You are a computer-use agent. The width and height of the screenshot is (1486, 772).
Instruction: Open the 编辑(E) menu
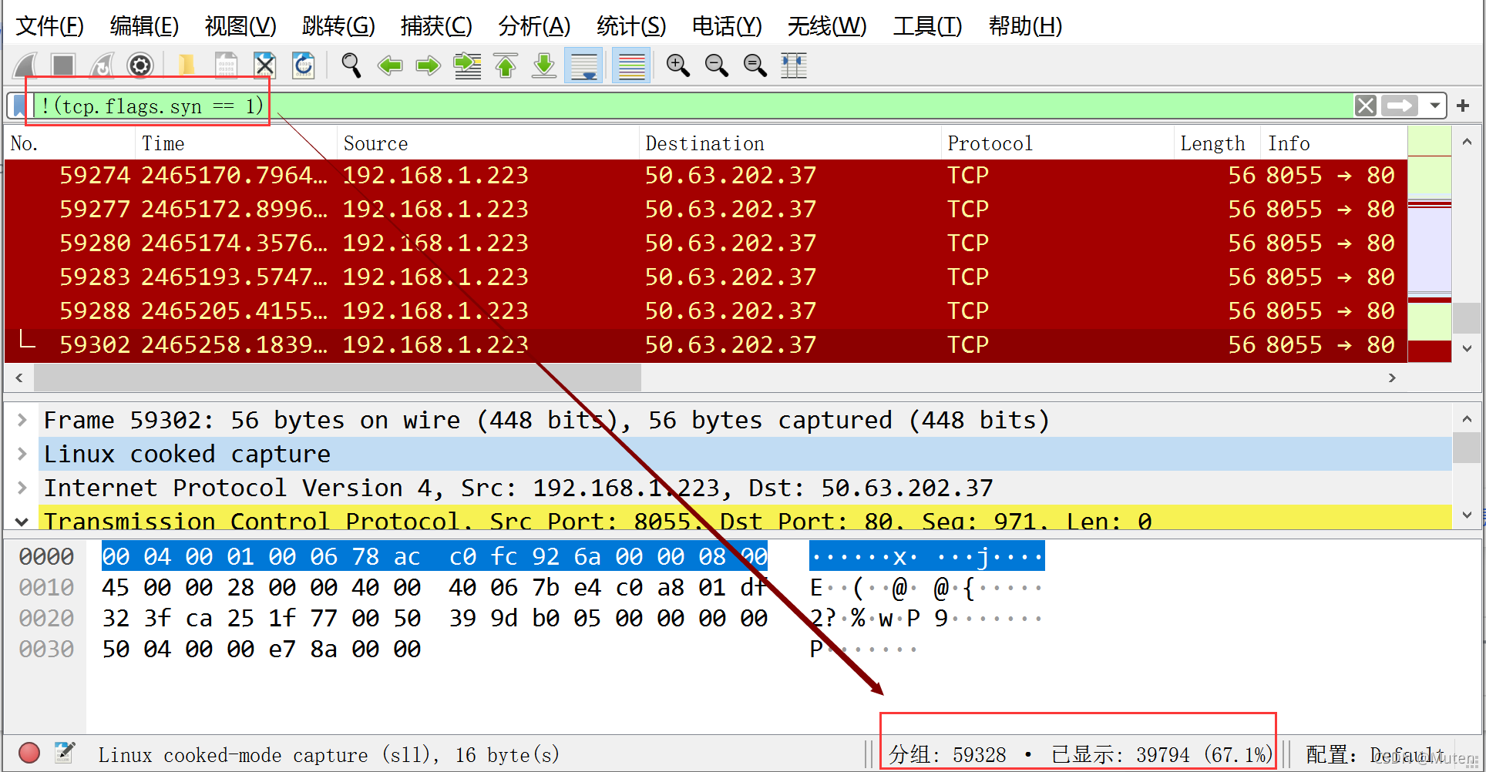pyautogui.click(x=144, y=26)
